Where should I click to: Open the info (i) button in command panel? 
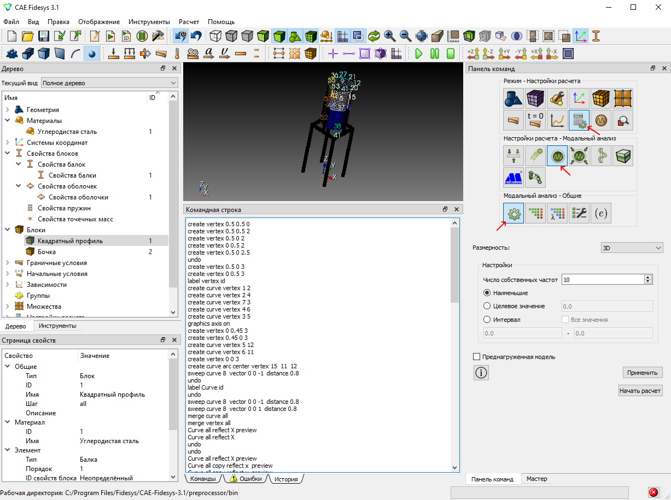pos(481,373)
